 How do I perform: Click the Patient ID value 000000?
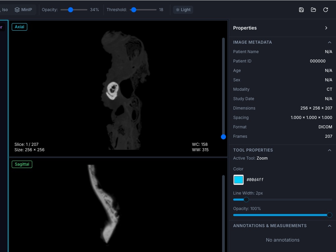pyautogui.click(x=318, y=61)
